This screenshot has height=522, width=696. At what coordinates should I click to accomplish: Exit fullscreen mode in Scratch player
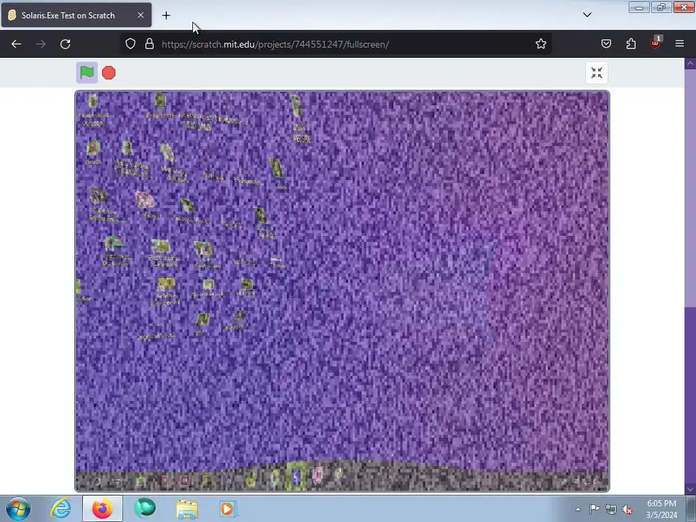(x=597, y=73)
